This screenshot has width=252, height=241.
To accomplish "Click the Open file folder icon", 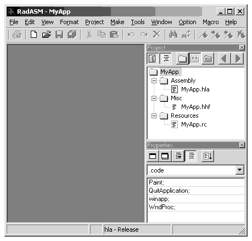I will (47, 35).
